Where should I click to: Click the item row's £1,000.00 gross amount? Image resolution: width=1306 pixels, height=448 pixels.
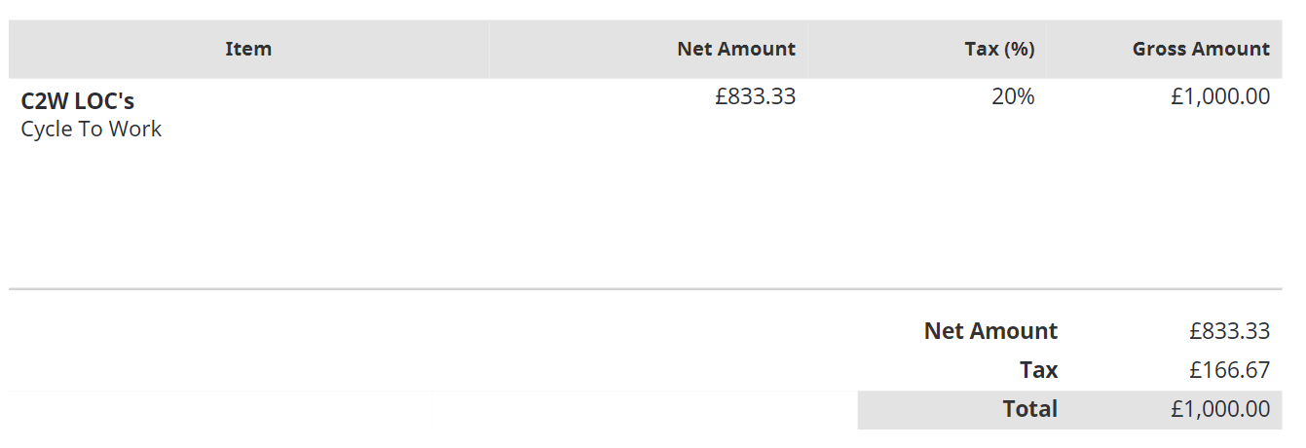click(x=1219, y=96)
